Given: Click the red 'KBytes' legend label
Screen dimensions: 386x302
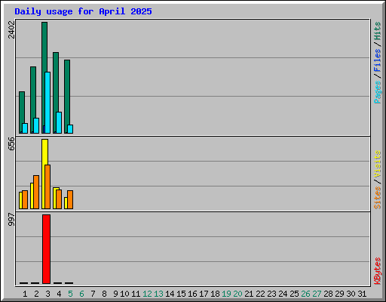Looking at the screenshot, I should point(377,271).
